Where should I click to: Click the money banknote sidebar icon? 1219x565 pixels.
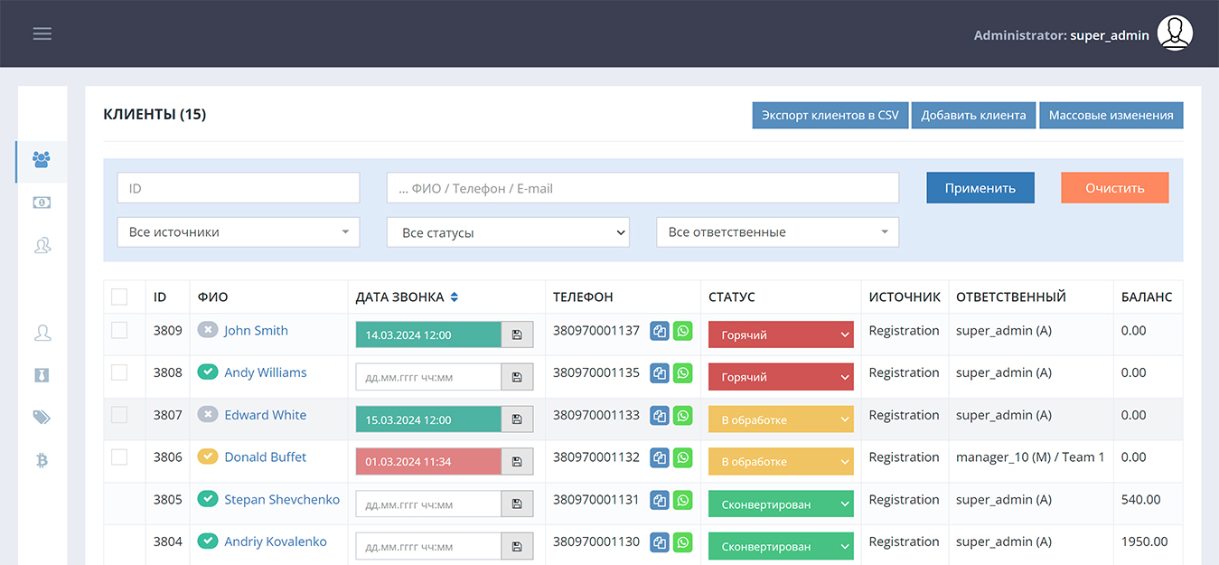point(42,202)
